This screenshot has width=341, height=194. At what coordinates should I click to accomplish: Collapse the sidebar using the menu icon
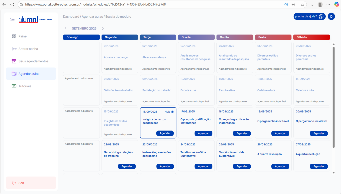click(x=12, y=19)
